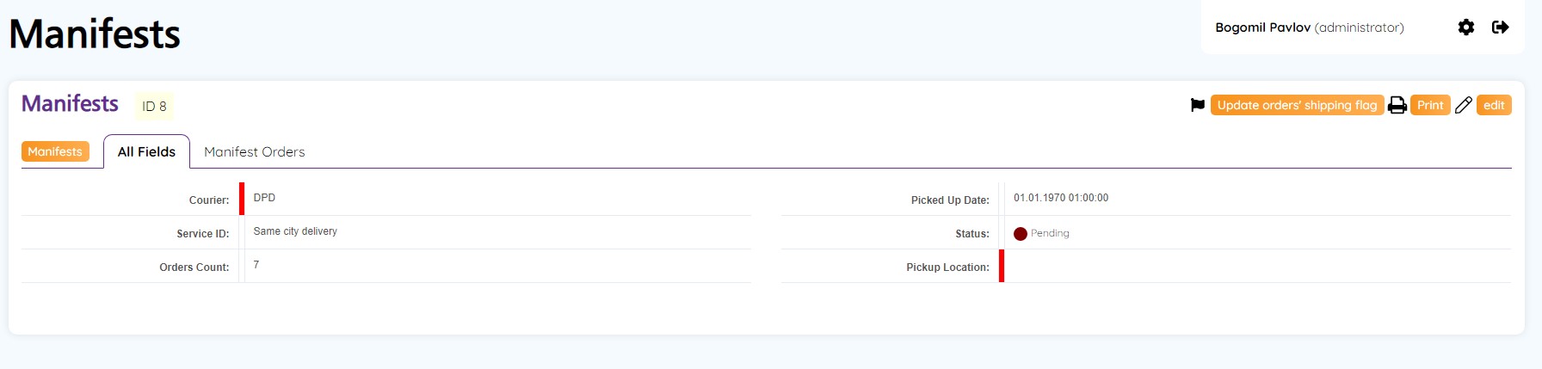Viewport: 1542px width, 369px height.
Task: Click the printer icon
Action: point(1397,105)
